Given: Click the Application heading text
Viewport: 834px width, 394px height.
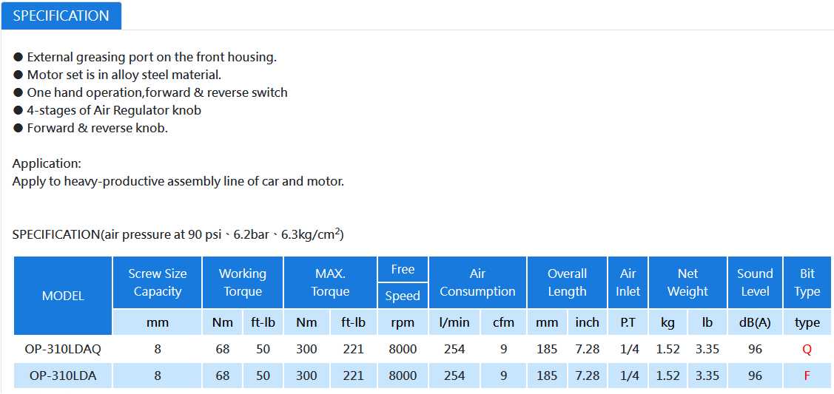Looking at the screenshot, I should 47,163.
